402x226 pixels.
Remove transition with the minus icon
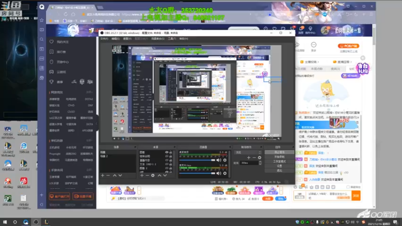[254, 158]
